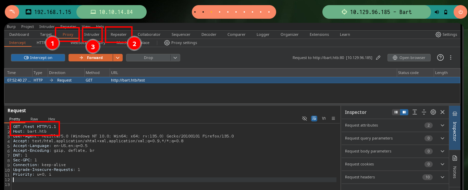Image resolution: width=468 pixels, height=190 pixels.
Task: Select the http://bart.htb/test request row
Action: (x=232, y=80)
